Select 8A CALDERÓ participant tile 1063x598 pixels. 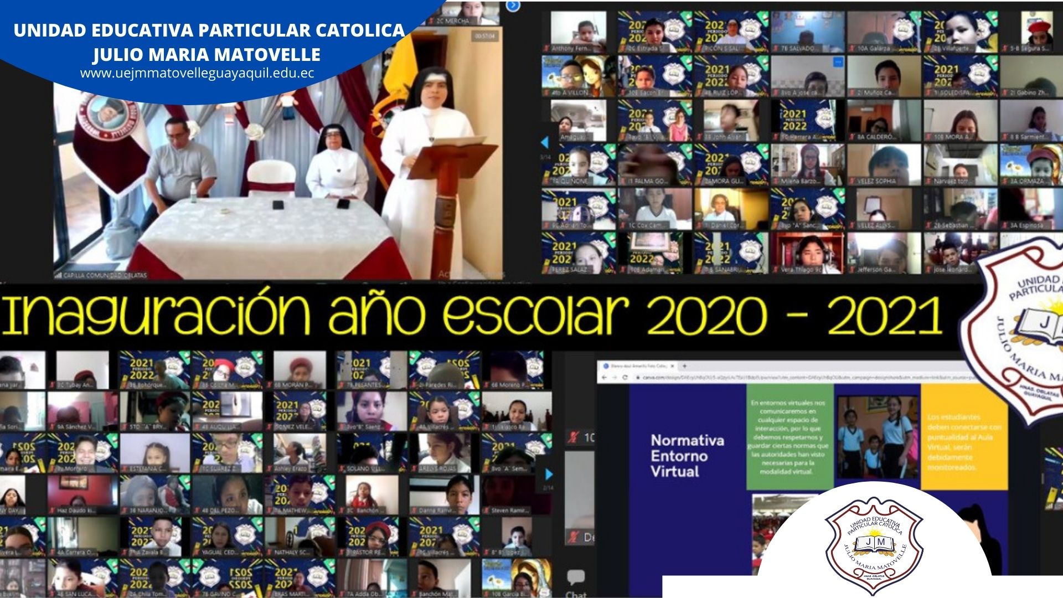[x=884, y=120]
